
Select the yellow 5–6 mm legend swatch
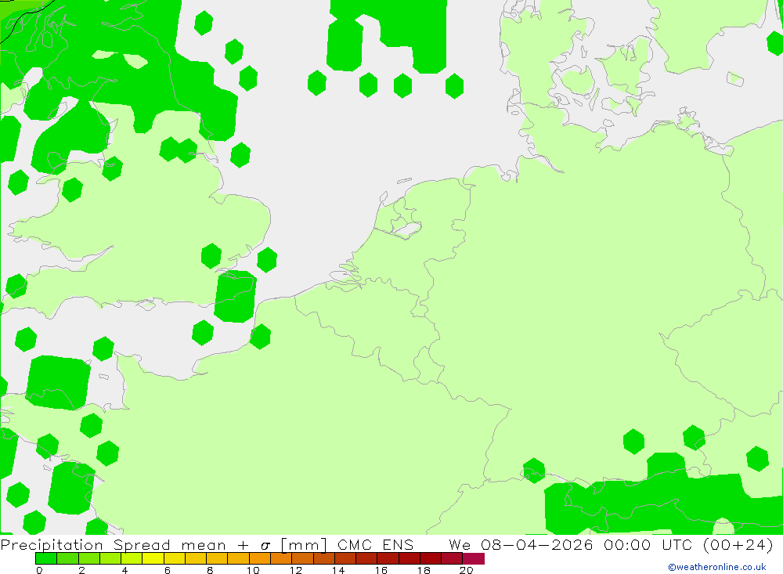pyautogui.click(x=153, y=558)
